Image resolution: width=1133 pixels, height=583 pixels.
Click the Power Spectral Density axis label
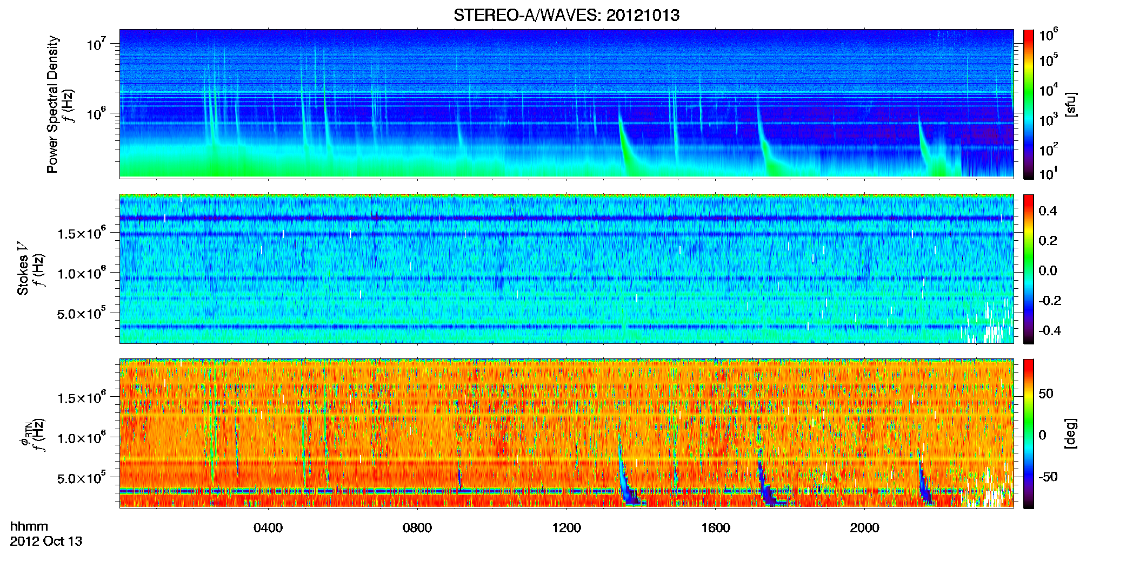click(52, 104)
